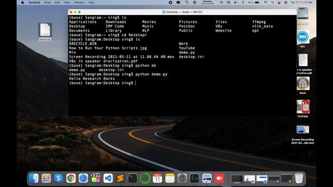Open Sublime Text from the Dock
The width and height of the screenshot is (333, 187).
click(120, 178)
